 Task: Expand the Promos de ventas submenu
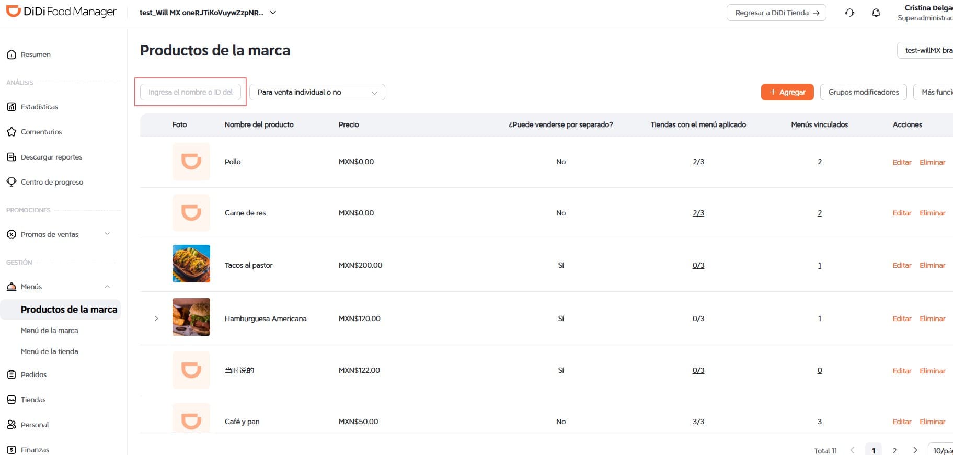107,234
